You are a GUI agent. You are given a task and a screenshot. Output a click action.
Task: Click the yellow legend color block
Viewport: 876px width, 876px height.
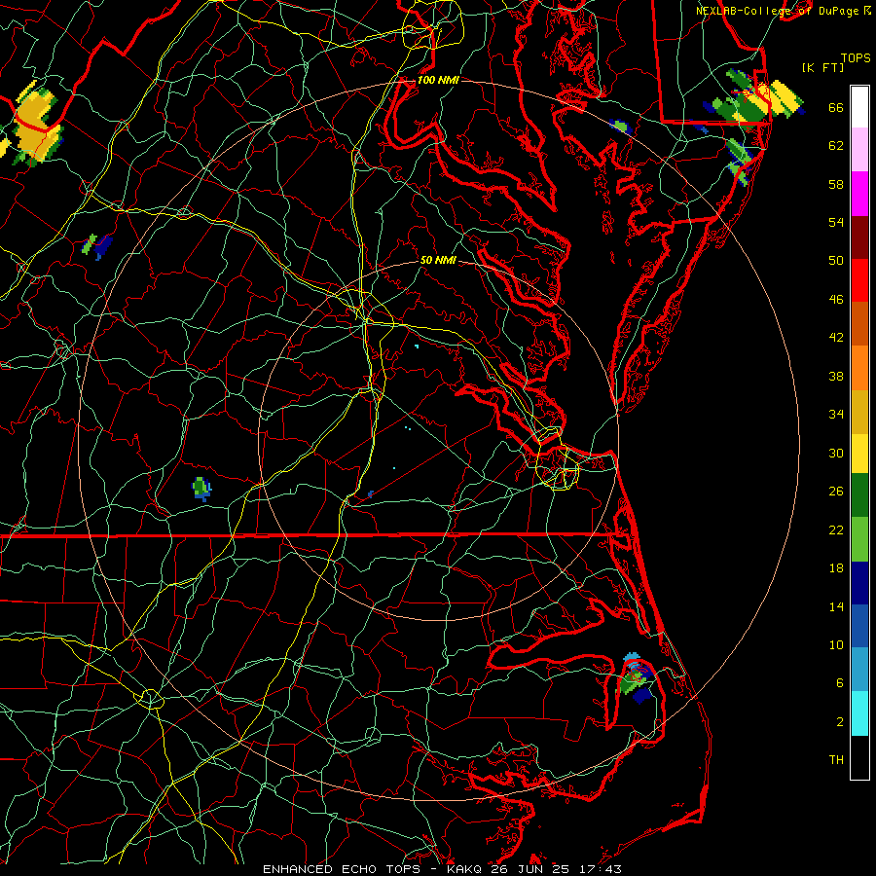click(x=859, y=454)
